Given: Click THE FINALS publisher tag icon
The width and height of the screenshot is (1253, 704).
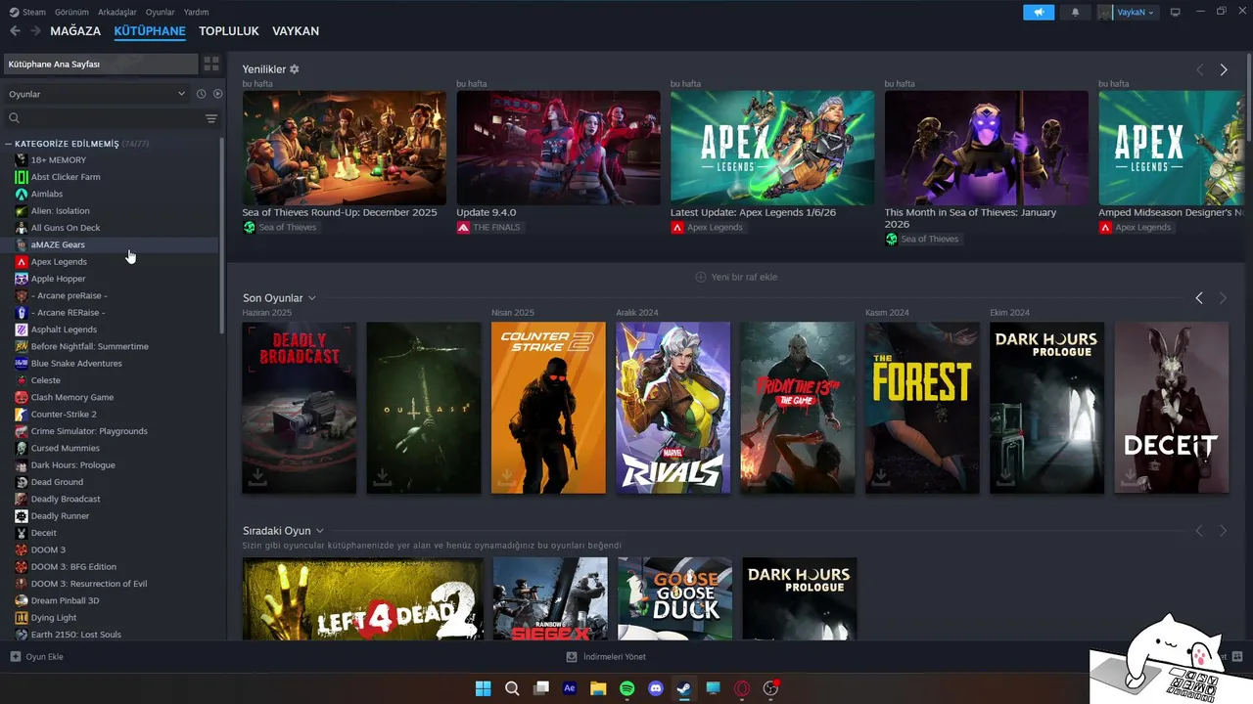Looking at the screenshot, I should click(x=463, y=227).
